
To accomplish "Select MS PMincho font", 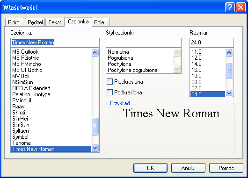I will (51, 64).
